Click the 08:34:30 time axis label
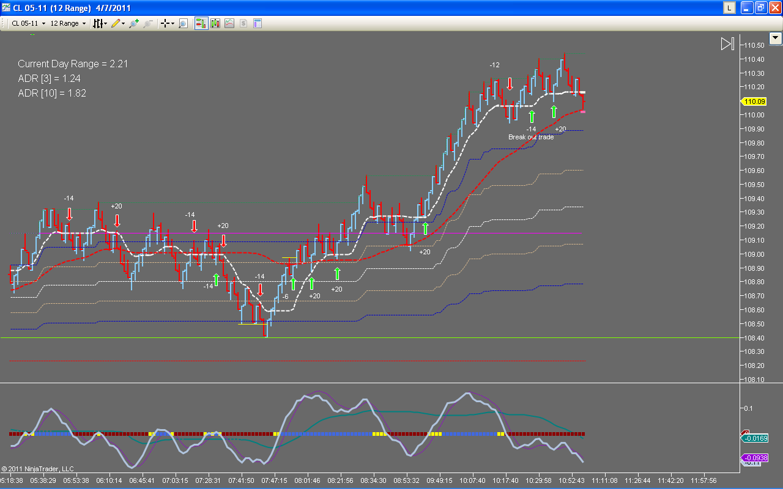783x489 pixels. (373, 480)
